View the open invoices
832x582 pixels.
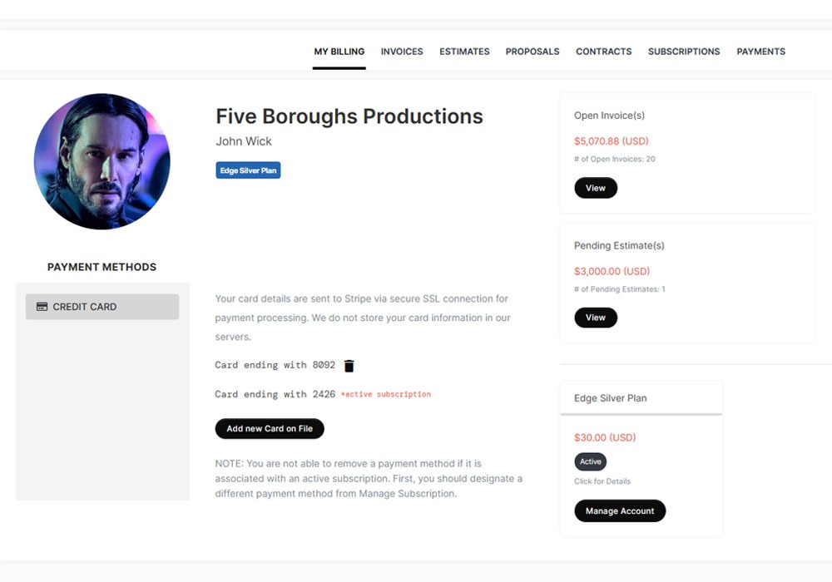point(596,188)
